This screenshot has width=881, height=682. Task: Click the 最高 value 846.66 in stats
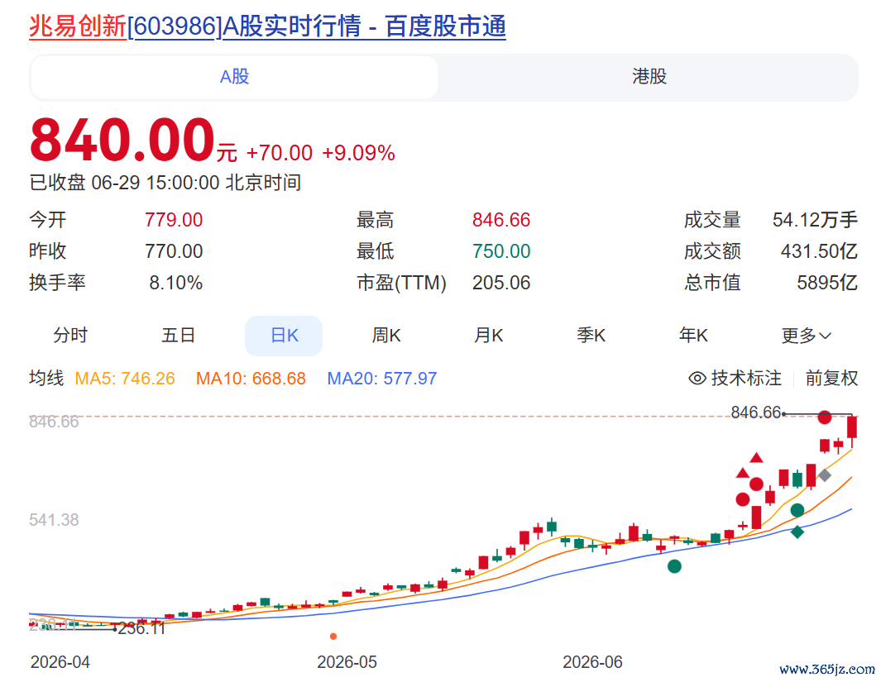pos(501,220)
